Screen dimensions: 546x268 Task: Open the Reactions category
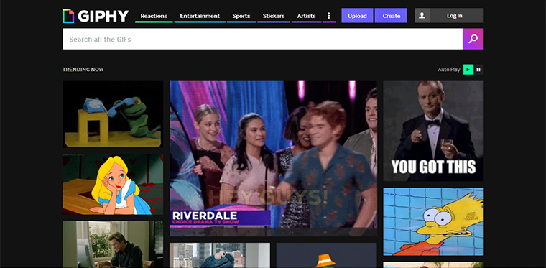click(x=154, y=16)
